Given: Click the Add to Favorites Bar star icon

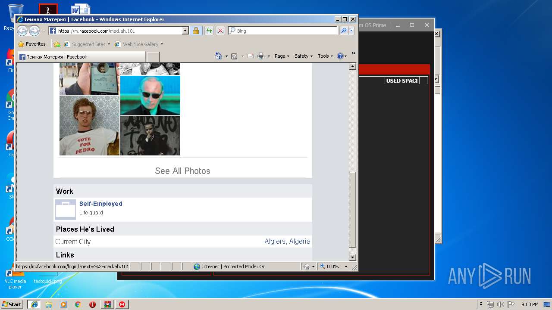Looking at the screenshot, I should click(x=57, y=44).
